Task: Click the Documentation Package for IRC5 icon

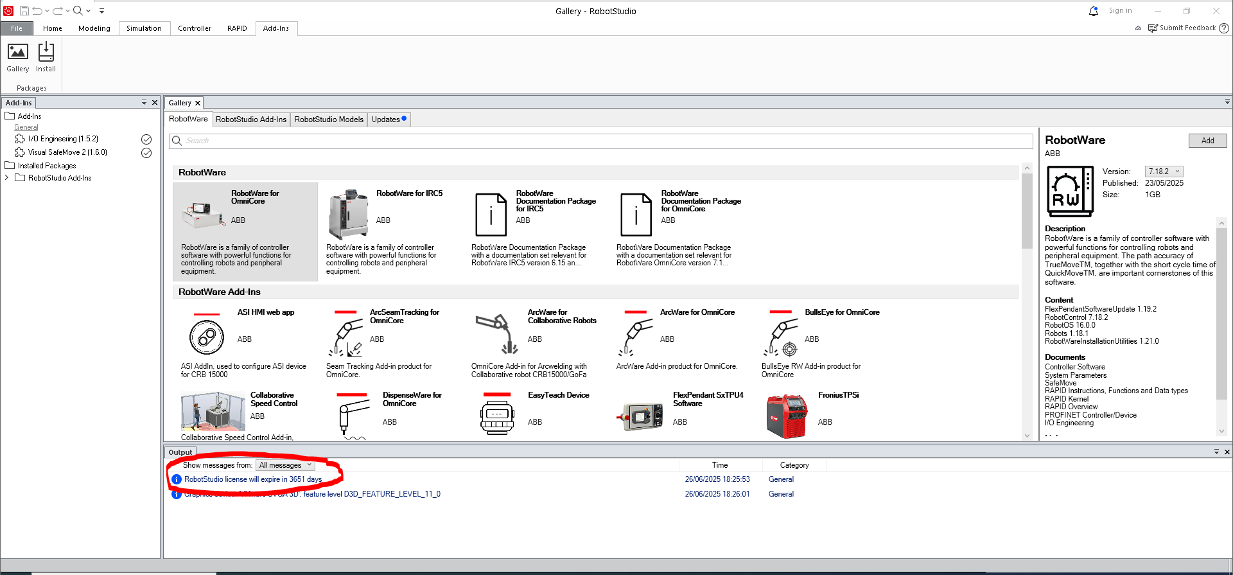Action: click(491, 215)
